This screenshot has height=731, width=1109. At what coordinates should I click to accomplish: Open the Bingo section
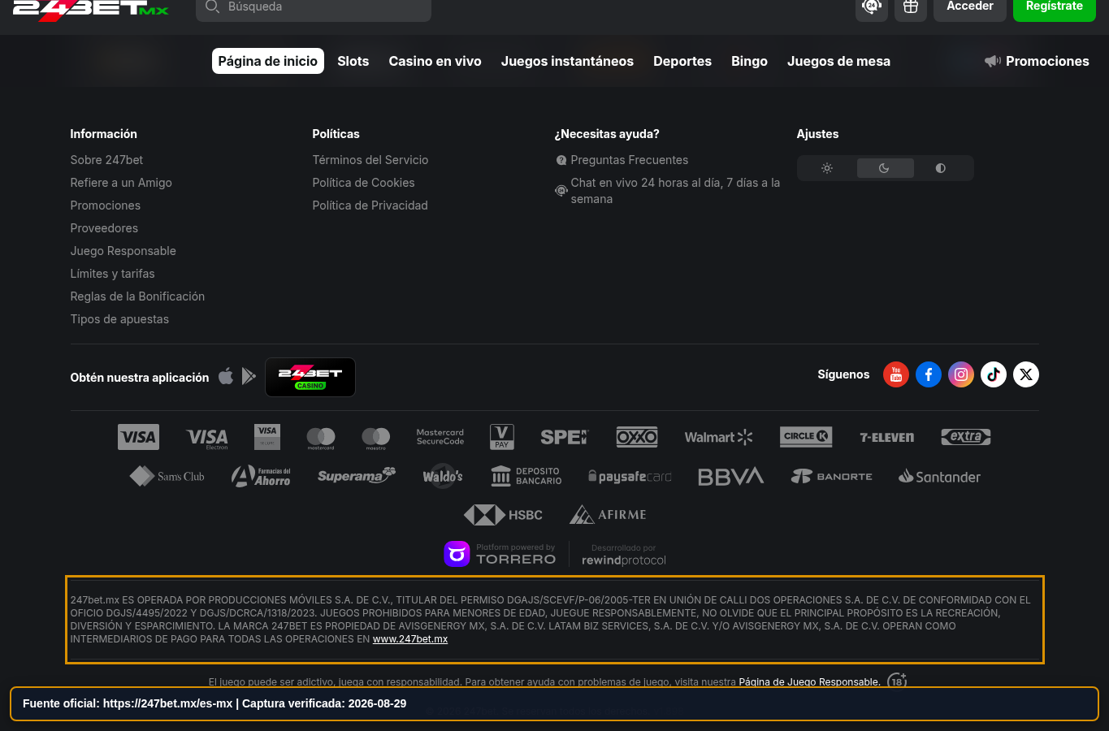749,61
